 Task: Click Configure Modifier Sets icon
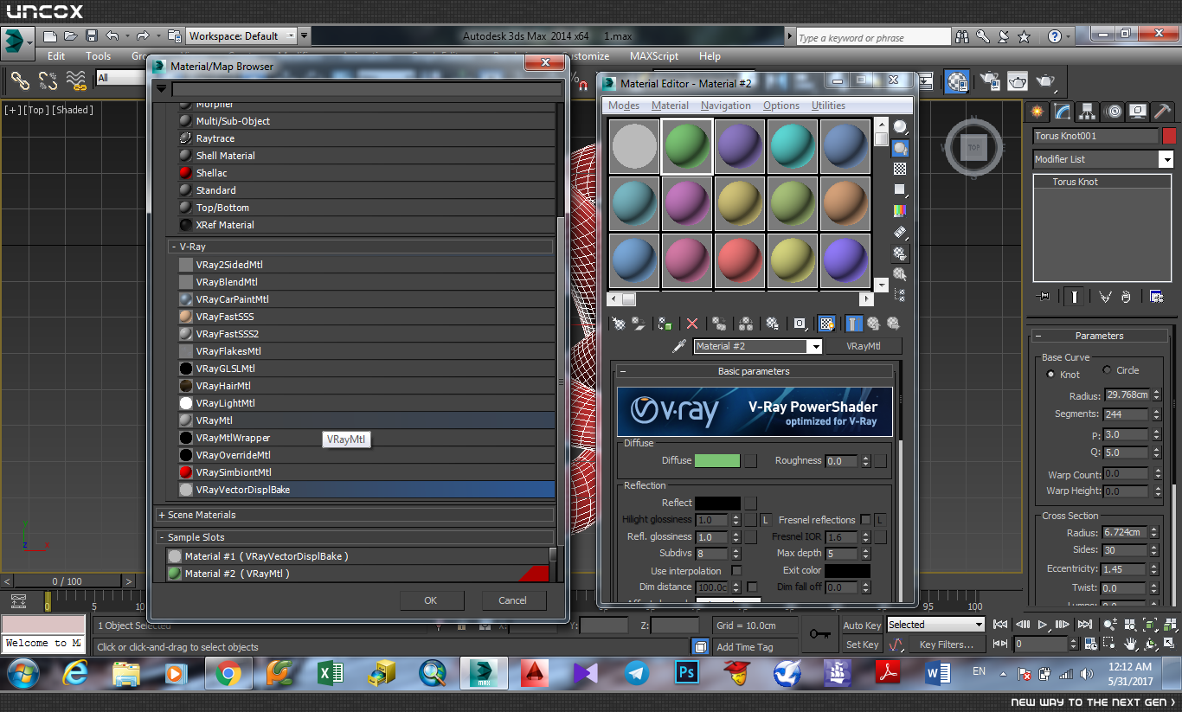(1156, 297)
